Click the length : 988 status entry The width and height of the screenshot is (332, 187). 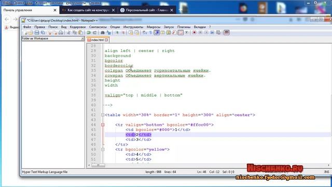tap(154, 172)
